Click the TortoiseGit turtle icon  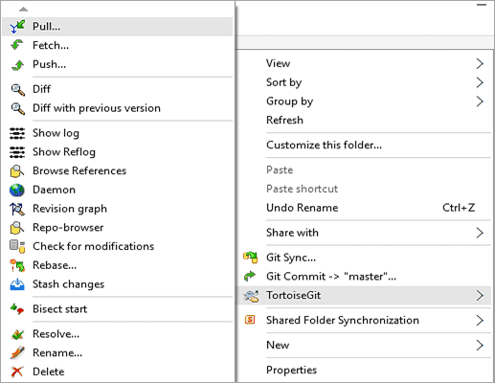tap(251, 296)
